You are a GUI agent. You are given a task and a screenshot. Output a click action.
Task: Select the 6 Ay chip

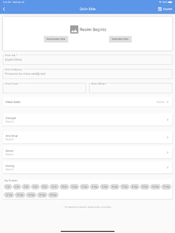click(x=35, y=187)
